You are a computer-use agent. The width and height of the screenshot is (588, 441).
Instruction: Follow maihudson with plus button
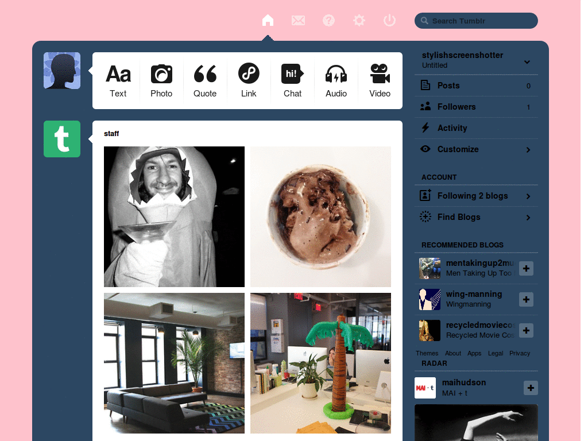[x=531, y=388]
